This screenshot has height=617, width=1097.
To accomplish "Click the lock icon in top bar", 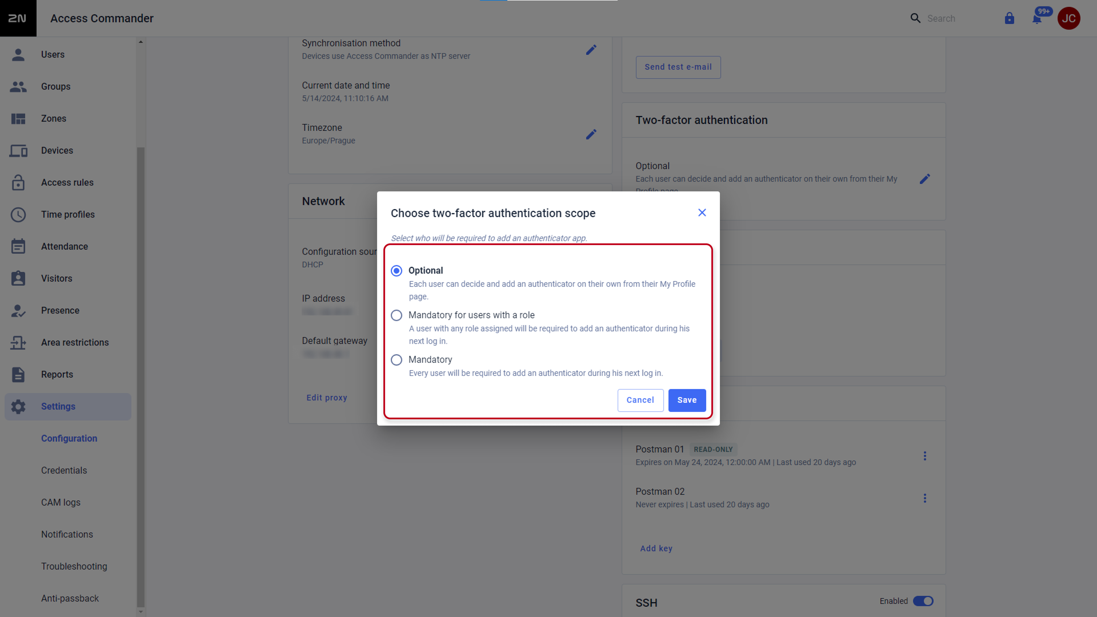I will coord(1009,18).
